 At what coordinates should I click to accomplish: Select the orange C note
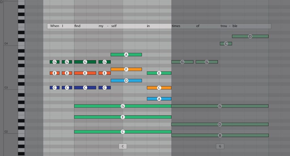[159, 88]
